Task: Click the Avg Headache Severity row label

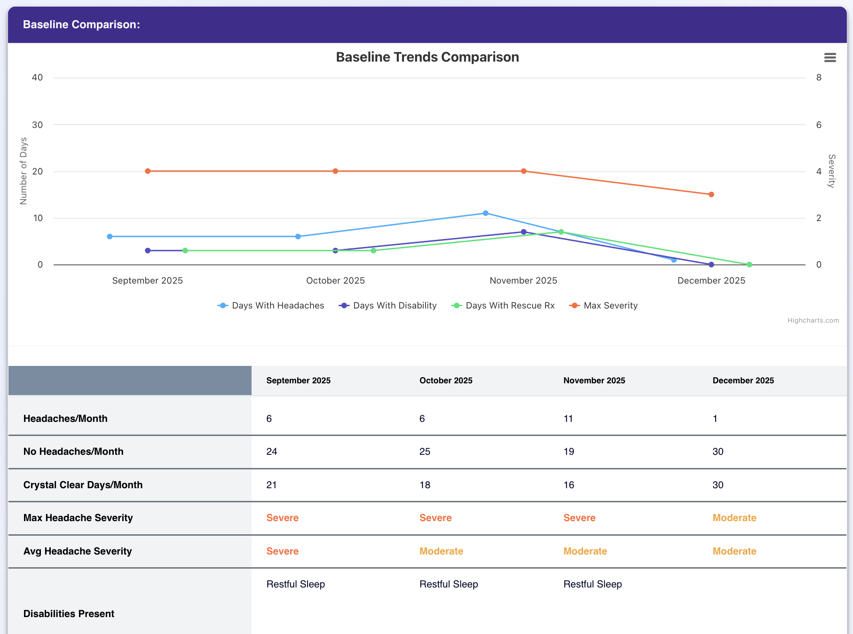Action: point(78,551)
